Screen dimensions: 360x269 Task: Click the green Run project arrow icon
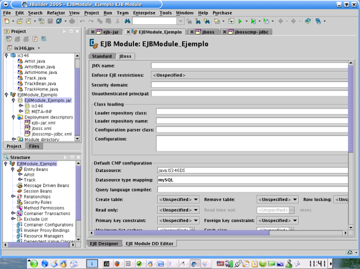pos(240,21)
